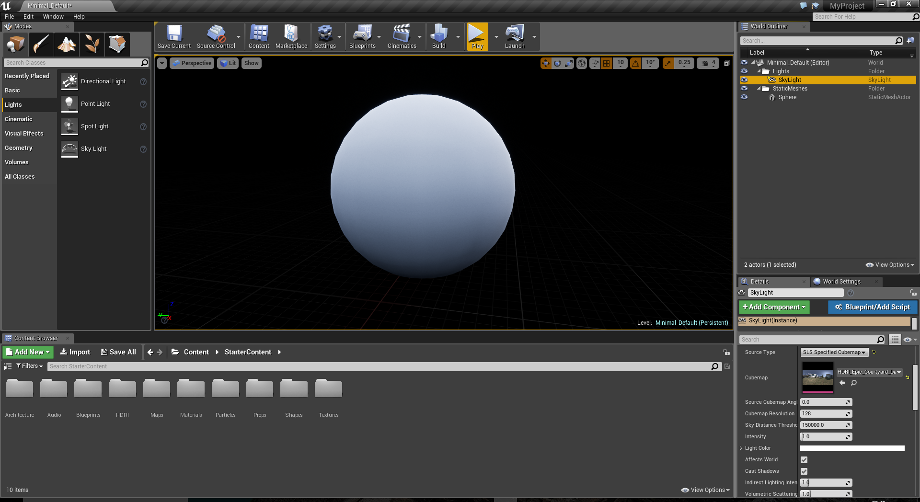The image size is (920, 502).
Task: Click the Point Light icon
Action: click(69, 104)
